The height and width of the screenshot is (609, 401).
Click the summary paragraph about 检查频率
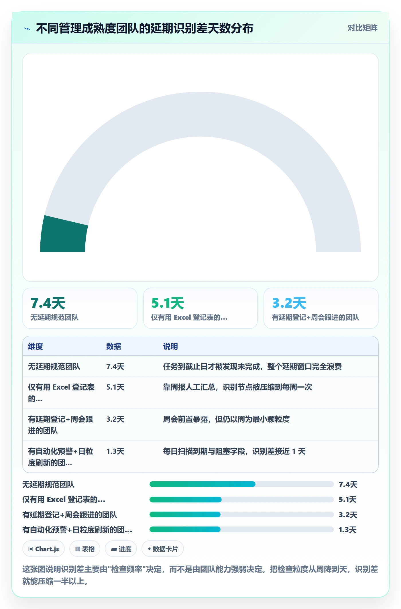coord(200,575)
